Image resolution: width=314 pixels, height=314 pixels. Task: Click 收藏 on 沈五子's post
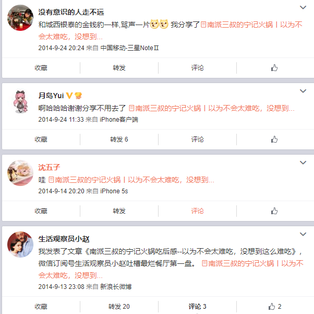[41, 211]
